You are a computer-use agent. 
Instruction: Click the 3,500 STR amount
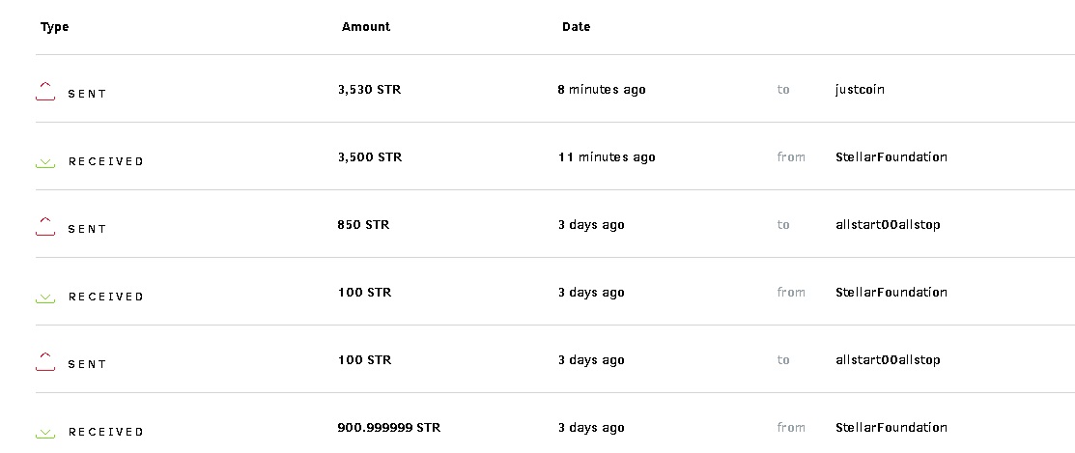pos(370,157)
